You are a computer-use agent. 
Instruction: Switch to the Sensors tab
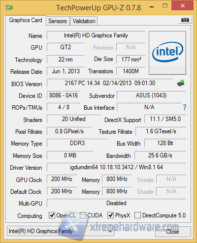(58, 21)
